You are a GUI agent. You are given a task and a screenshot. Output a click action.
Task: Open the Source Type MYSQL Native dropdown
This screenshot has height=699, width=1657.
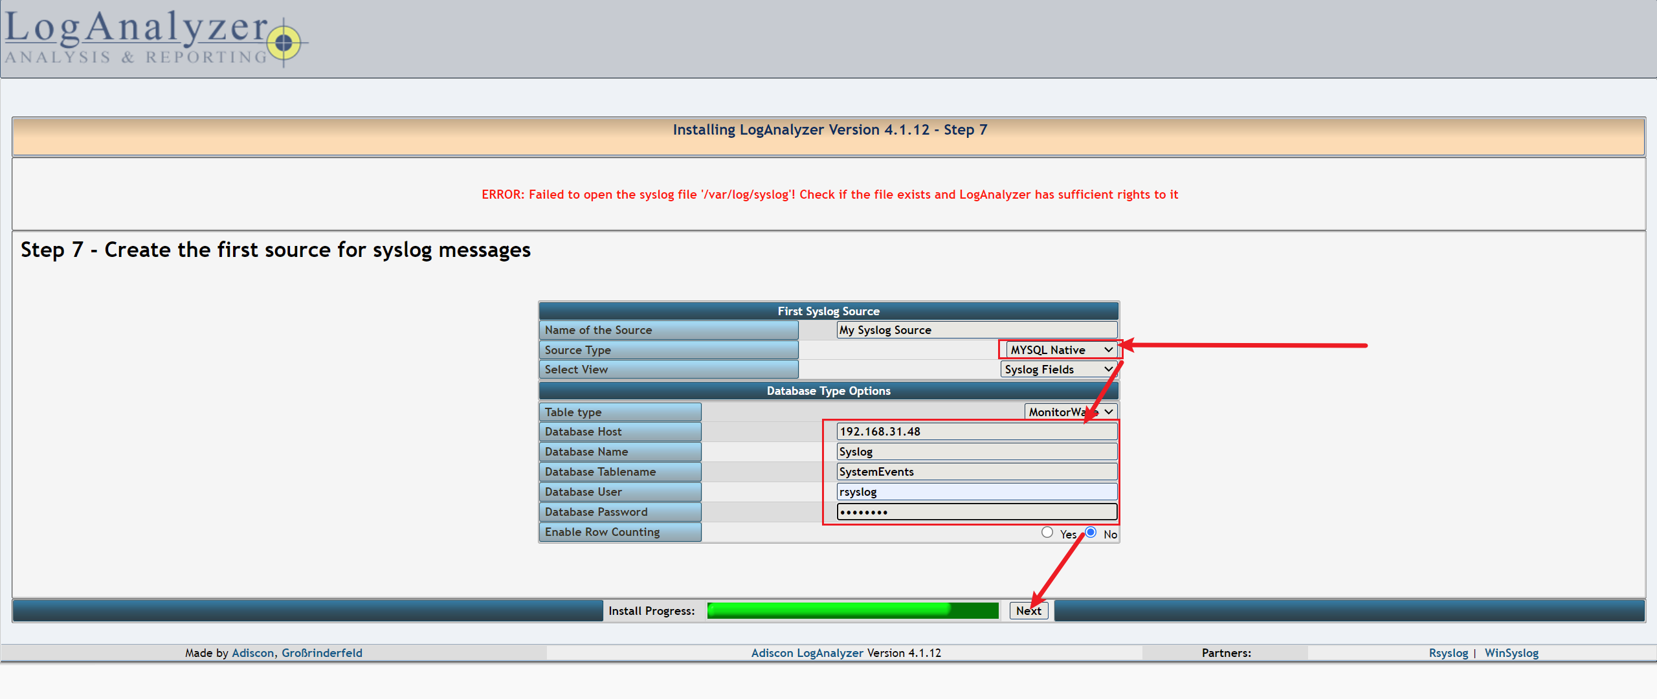1061,349
